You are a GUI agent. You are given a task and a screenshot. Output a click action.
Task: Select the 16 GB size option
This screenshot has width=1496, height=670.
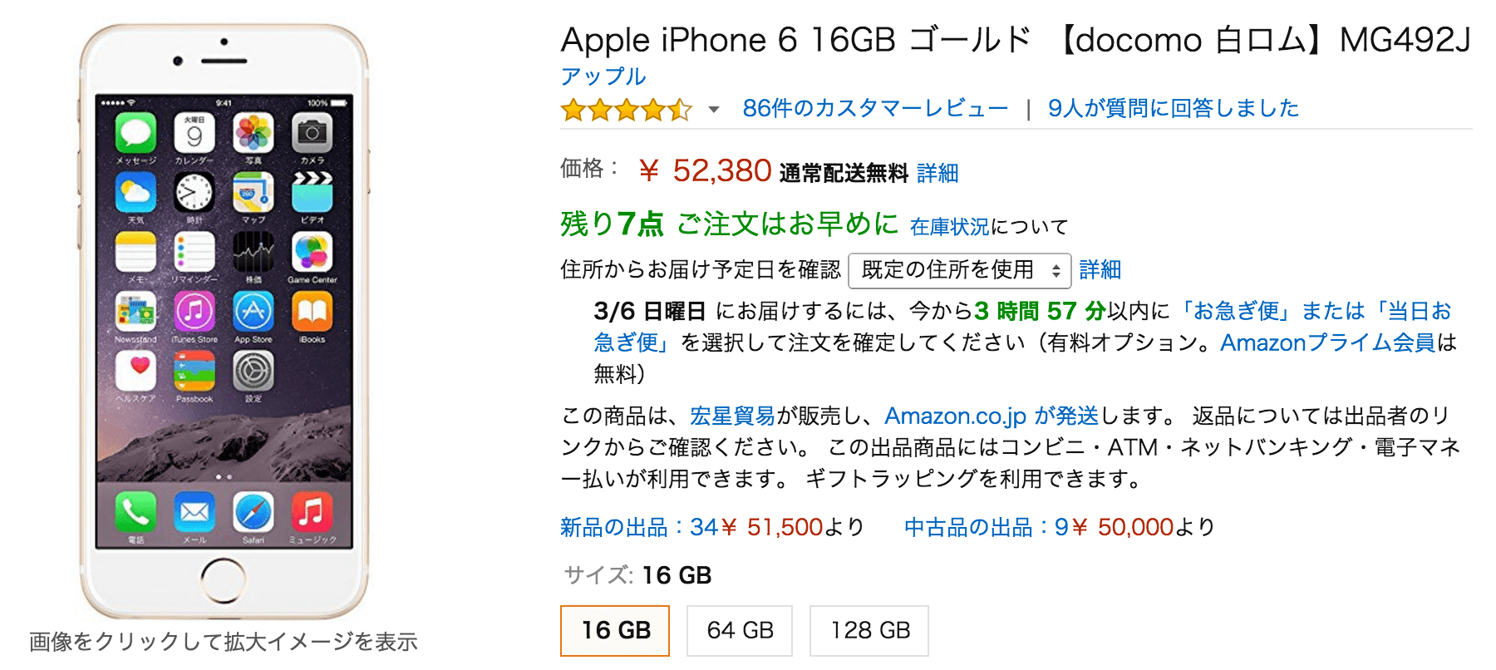(x=615, y=630)
